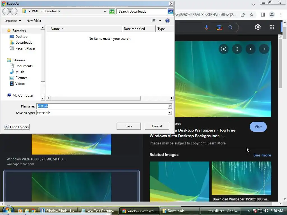Viewport: 287px width, 215px height.
Task: Refresh the Downloads folder listing
Action: pyautogui.click(x=112, y=11)
